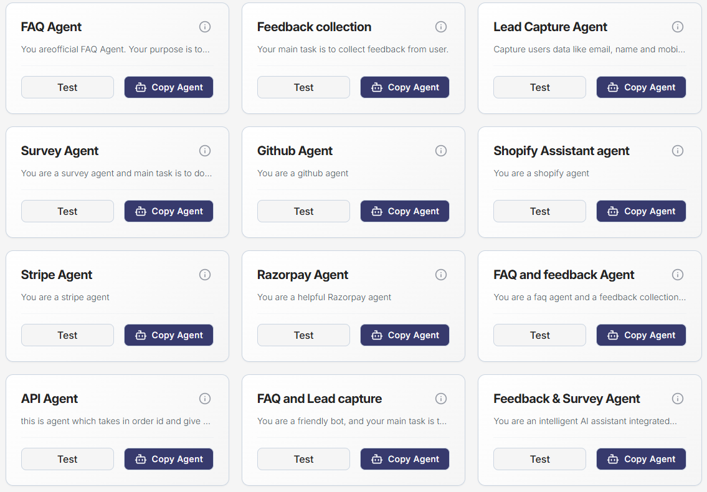
Task: Test the API Agent
Action: (67, 459)
